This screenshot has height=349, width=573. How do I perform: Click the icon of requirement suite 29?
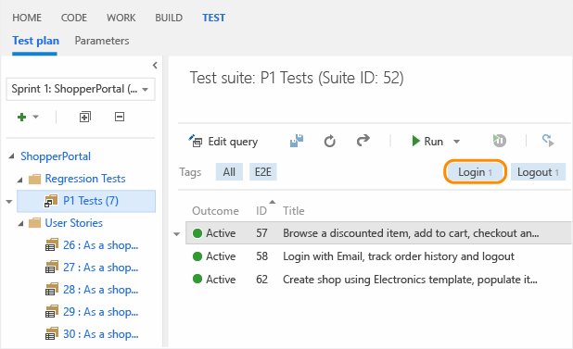point(52,311)
